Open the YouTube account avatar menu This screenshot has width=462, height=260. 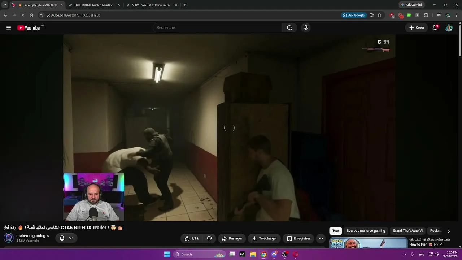(449, 28)
